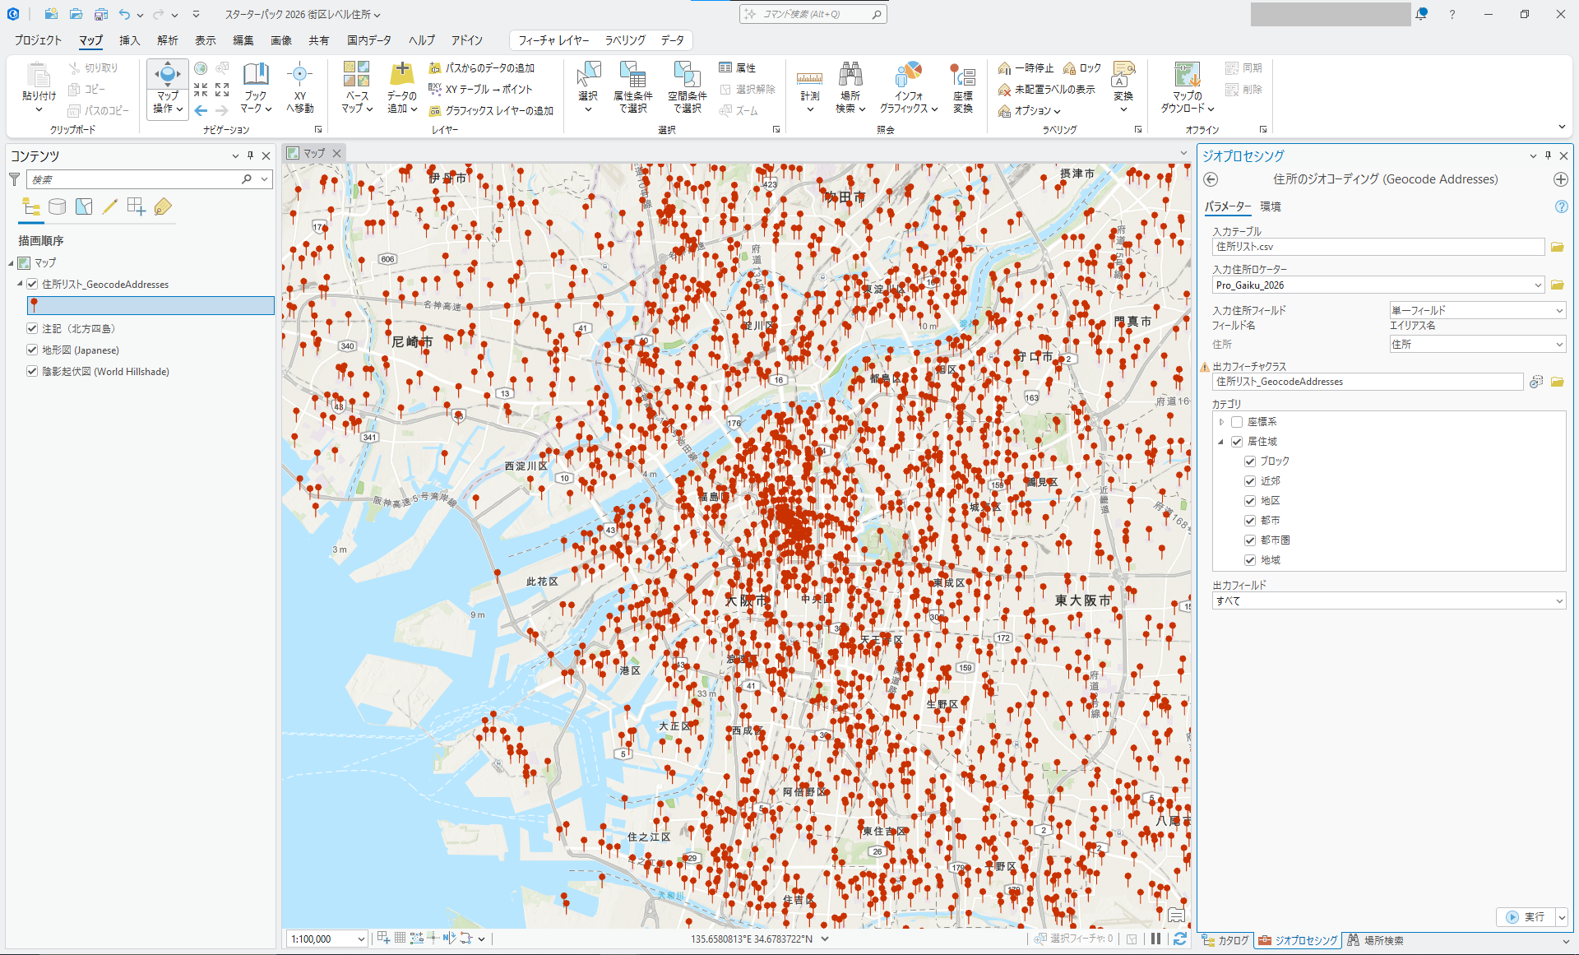Click the red pin symbol swatch in Contents
The width and height of the screenshot is (1579, 955).
pos(34,305)
